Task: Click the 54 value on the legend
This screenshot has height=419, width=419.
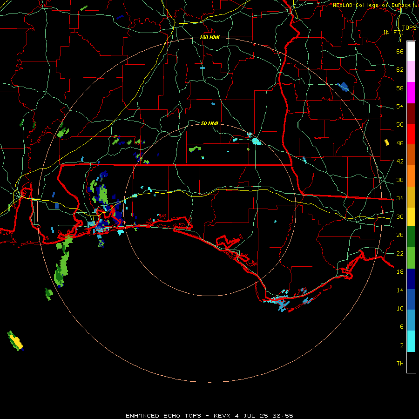Action: (x=400, y=106)
